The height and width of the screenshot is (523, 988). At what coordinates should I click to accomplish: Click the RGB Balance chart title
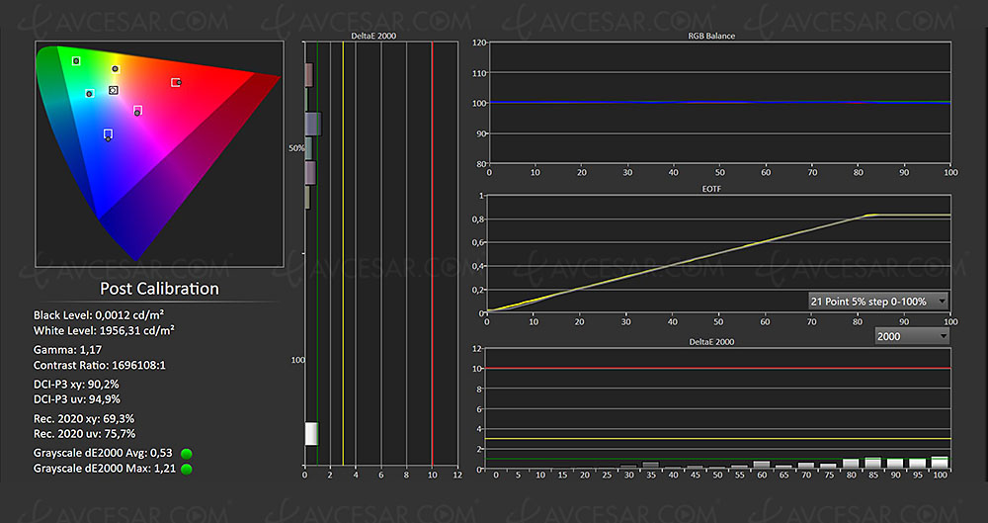[x=717, y=36]
